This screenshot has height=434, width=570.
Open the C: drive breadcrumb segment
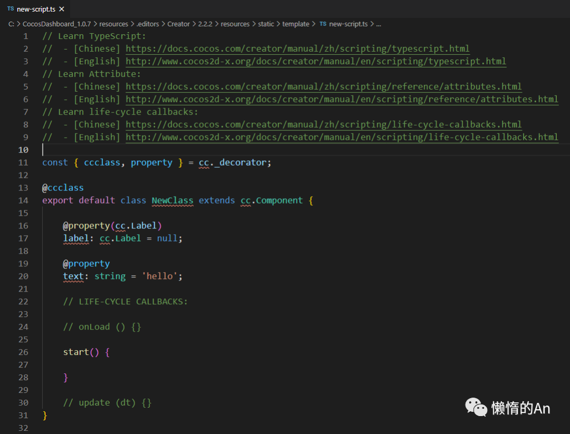click(11, 24)
